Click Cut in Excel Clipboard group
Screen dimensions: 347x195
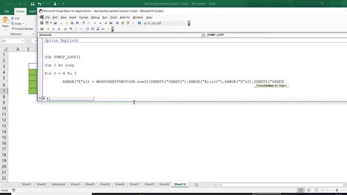click(x=15, y=18)
